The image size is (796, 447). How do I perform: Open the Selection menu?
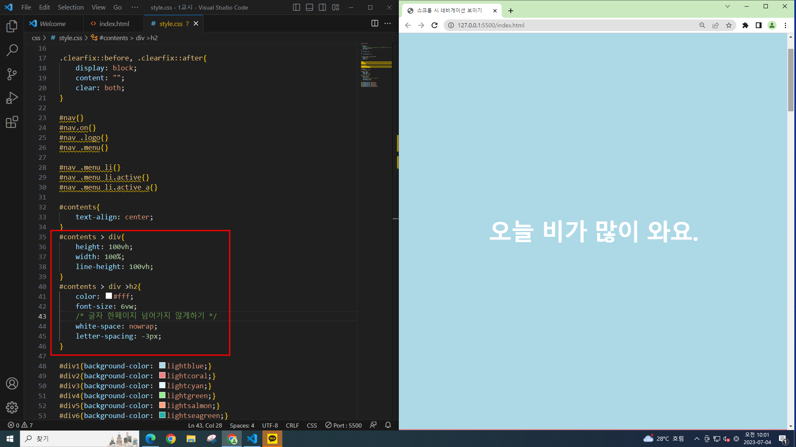[70, 7]
